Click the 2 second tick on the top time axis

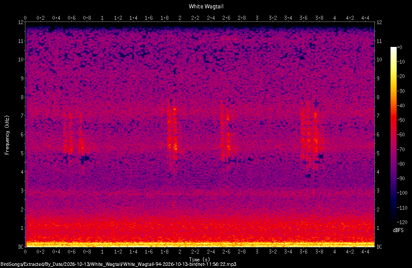tap(180, 18)
